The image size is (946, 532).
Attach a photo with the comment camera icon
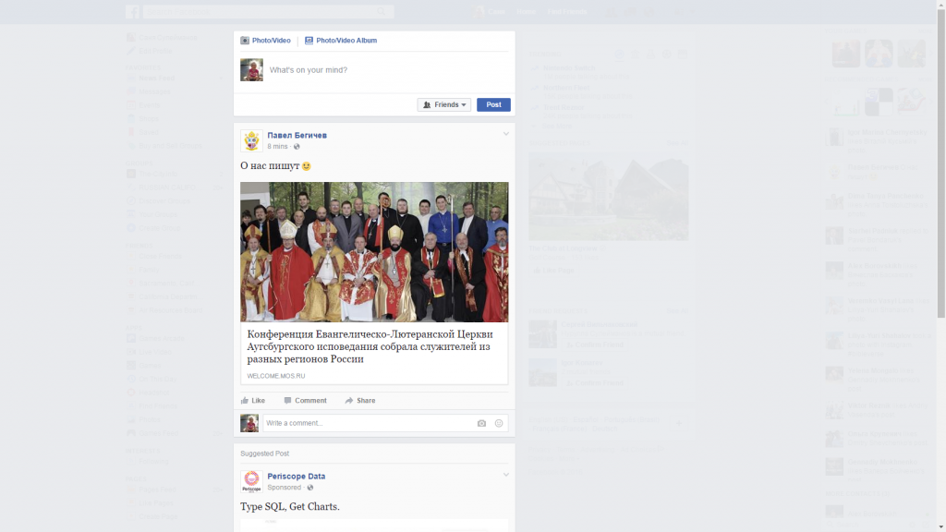(481, 423)
